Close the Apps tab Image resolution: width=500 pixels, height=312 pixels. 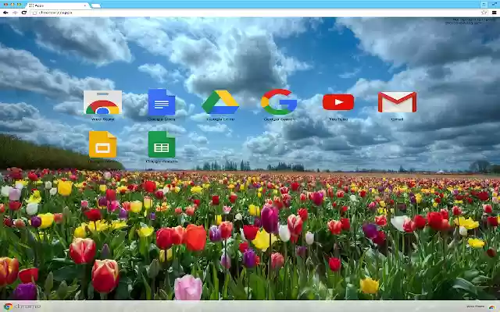pos(85,5)
